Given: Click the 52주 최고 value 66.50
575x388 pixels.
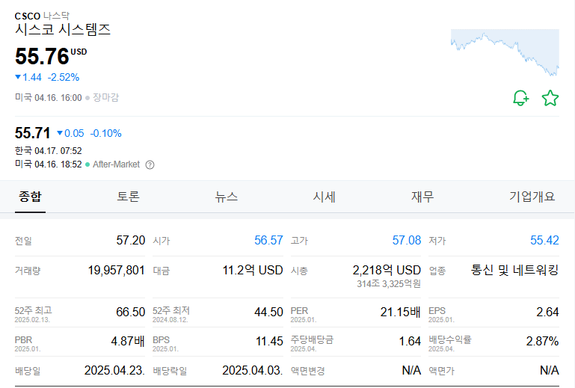Looking at the screenshot, I should (131, 312).
